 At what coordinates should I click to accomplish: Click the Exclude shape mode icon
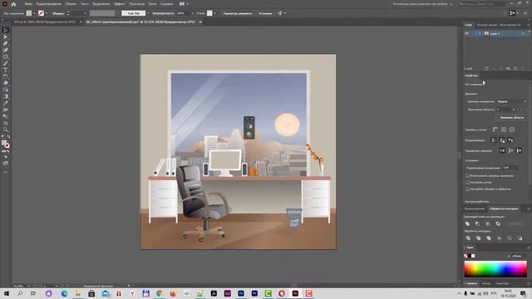pyautogui.click(x=498, y=223)
